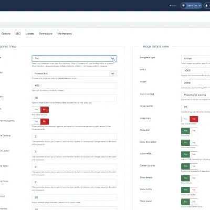Toggle the Show title switch
The width and height of the screenshot is (210, 210).
coord(190,131)
